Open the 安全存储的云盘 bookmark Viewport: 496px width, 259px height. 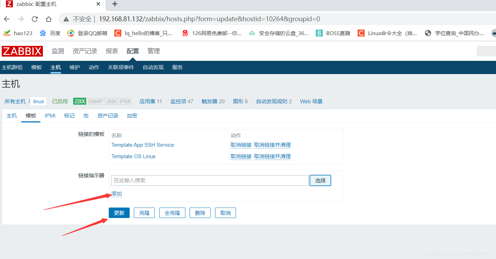tap(278, 33)
